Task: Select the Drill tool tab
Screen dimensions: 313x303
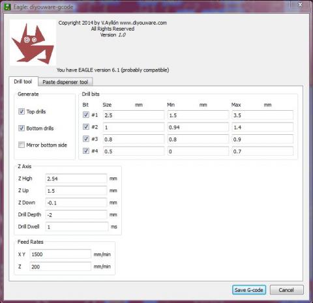Action: [x=23, y=81]
